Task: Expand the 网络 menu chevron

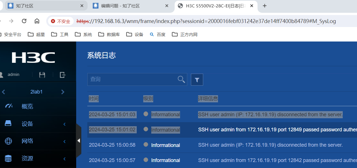Action: pyautogui.click(x=64, y=141)
